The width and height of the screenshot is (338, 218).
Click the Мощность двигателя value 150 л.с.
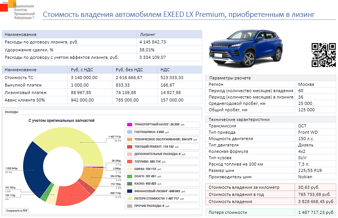pyautogui.click(x=306, y=139)
